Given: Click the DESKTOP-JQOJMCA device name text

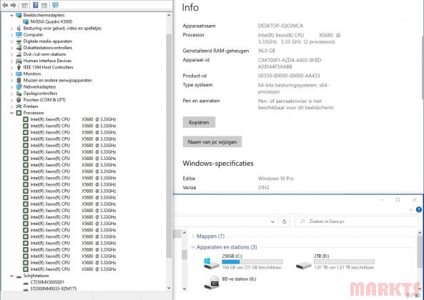Looking at the screenshot, I should pyautogui.click(x=281, y=26).
